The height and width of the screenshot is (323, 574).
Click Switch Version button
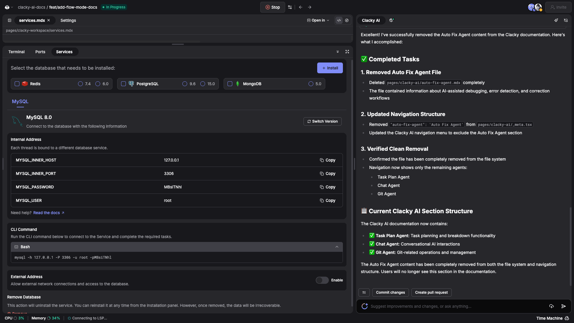[323, 121]
